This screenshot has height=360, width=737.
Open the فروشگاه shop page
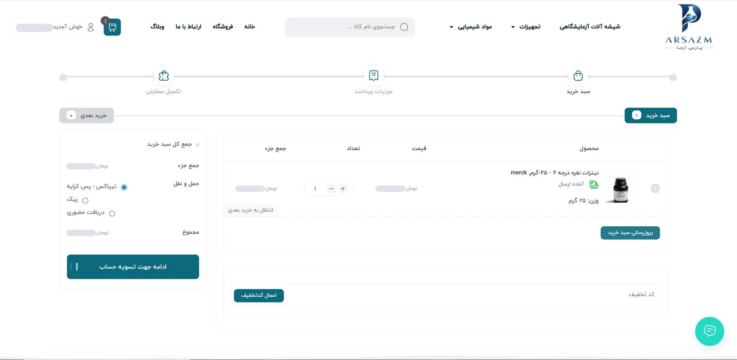(223, 27)
